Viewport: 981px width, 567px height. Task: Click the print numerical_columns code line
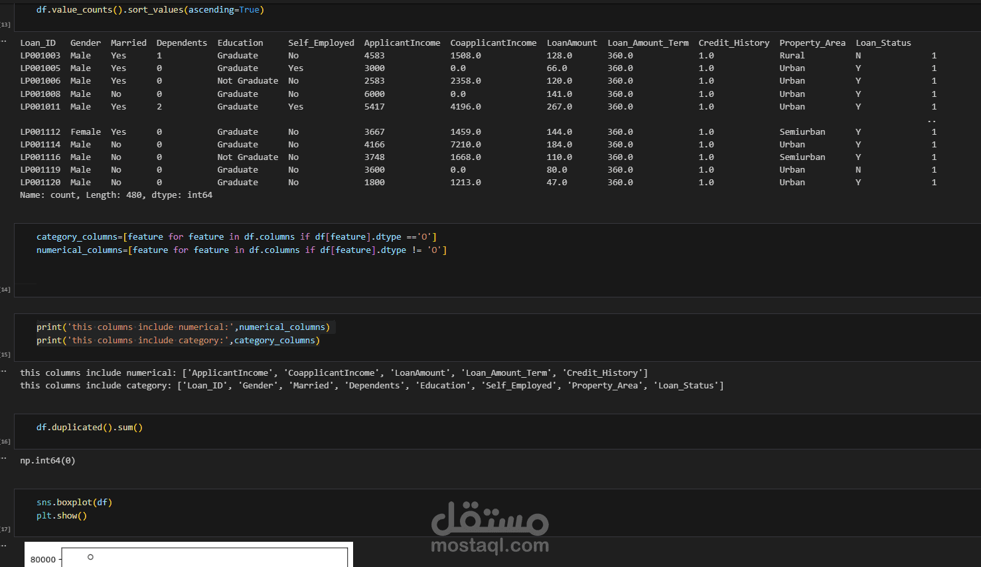click(x=183, y=327)
